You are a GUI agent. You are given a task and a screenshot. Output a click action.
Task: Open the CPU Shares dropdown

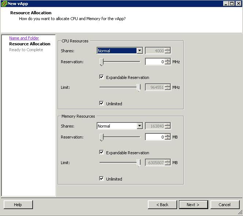tap(140, 50)
